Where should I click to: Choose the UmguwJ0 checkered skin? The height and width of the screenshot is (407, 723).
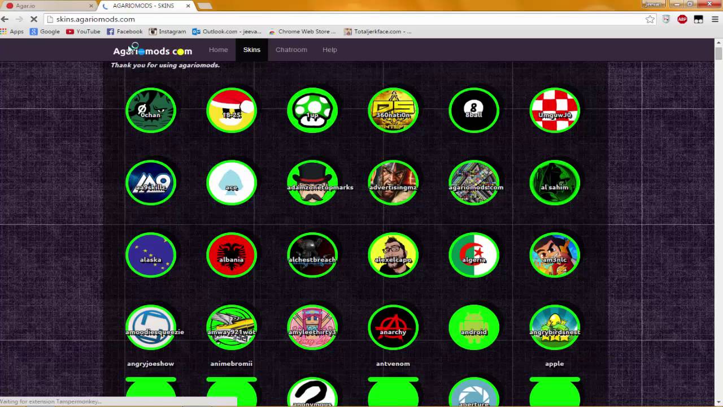pos(555,110)
